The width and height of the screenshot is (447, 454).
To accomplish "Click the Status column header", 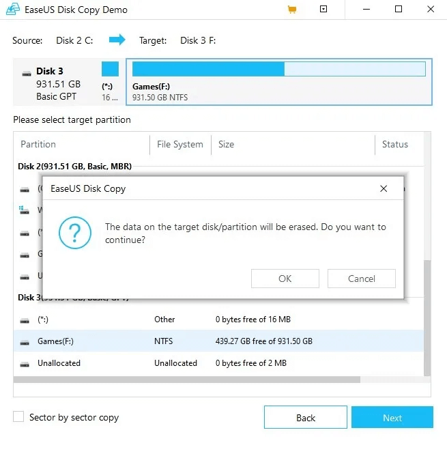I will tap(395, 144).
